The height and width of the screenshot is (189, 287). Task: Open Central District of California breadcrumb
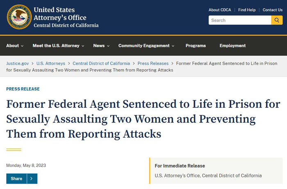tap(101, 63)
